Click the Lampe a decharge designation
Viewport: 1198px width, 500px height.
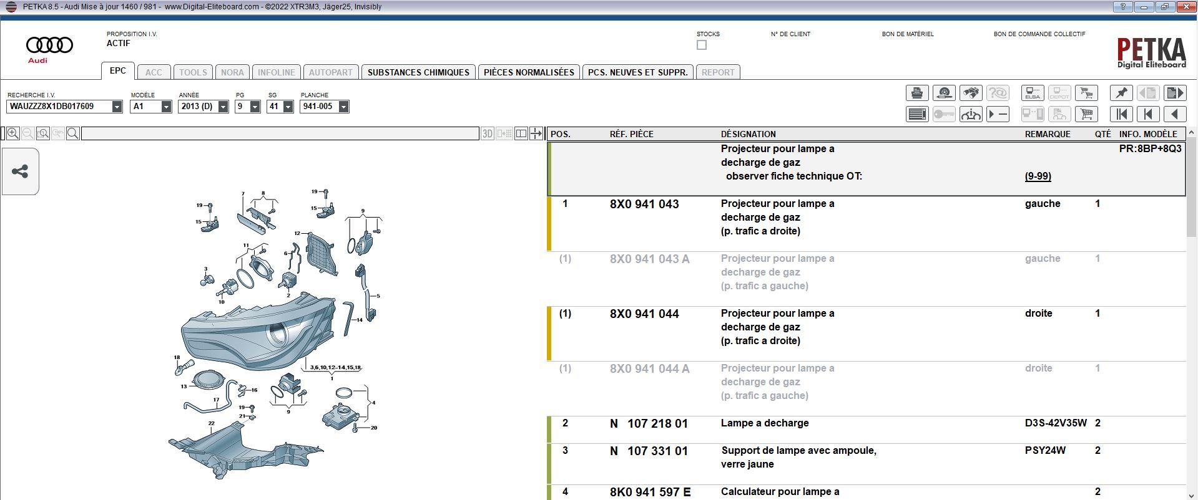(x=765, y=423)
